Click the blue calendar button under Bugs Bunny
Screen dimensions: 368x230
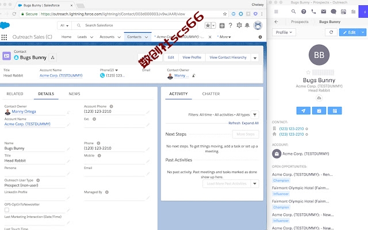pyautogui.click(x=335, y=110)
